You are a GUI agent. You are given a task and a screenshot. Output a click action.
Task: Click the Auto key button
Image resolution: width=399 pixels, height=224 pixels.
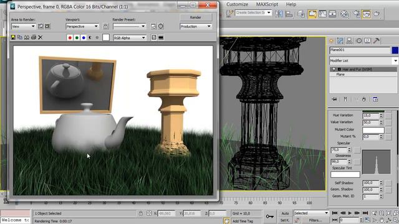point(285,213)
